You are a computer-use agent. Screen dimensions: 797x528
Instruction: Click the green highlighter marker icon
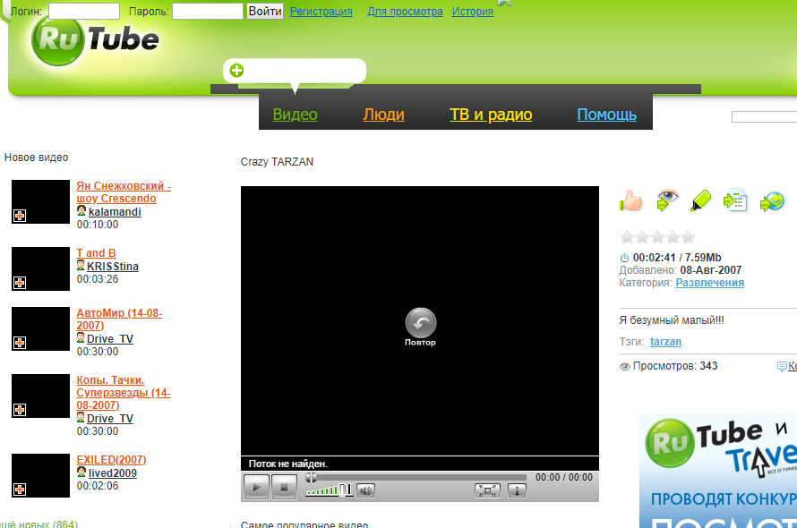point(700,201)
